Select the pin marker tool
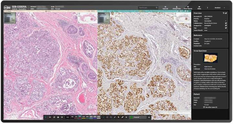Viewport: 233px width, 124px height. (118, 117)
